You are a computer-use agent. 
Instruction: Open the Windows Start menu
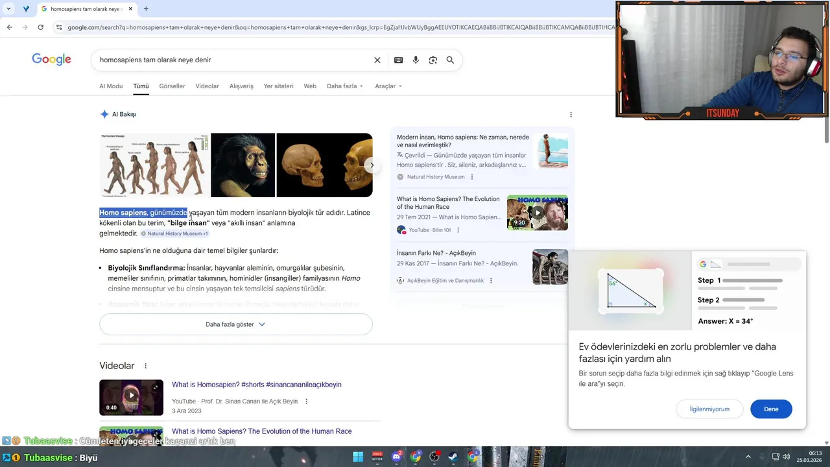pos(358,457)
